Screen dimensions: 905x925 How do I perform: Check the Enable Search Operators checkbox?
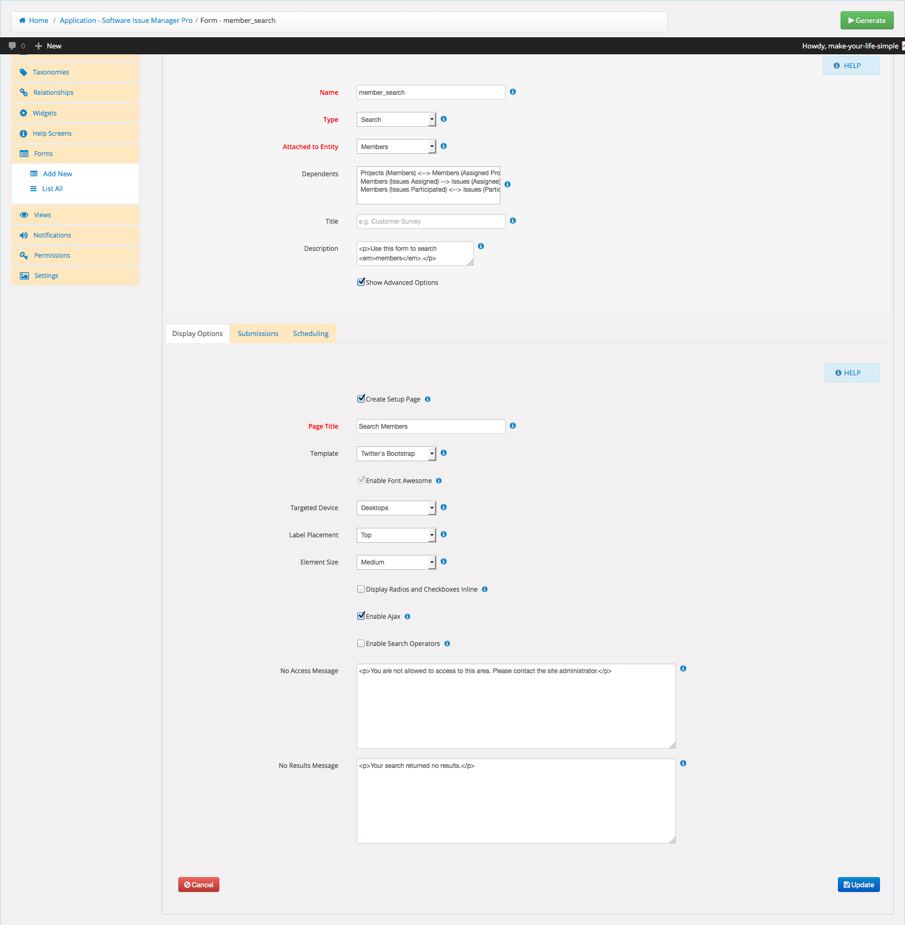[x=361, y=643]
